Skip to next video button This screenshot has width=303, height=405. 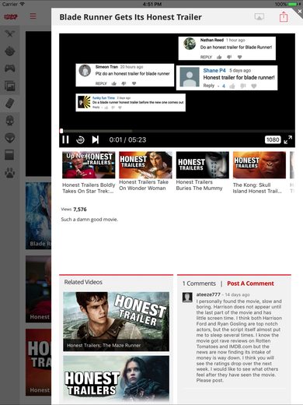point(96,139)
